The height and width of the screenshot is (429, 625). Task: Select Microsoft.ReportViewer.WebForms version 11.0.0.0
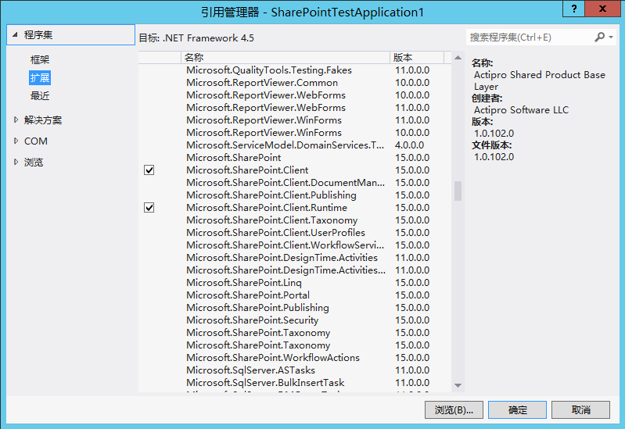[295, 108]
